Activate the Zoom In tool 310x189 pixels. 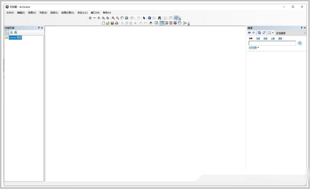click(113, 18)
